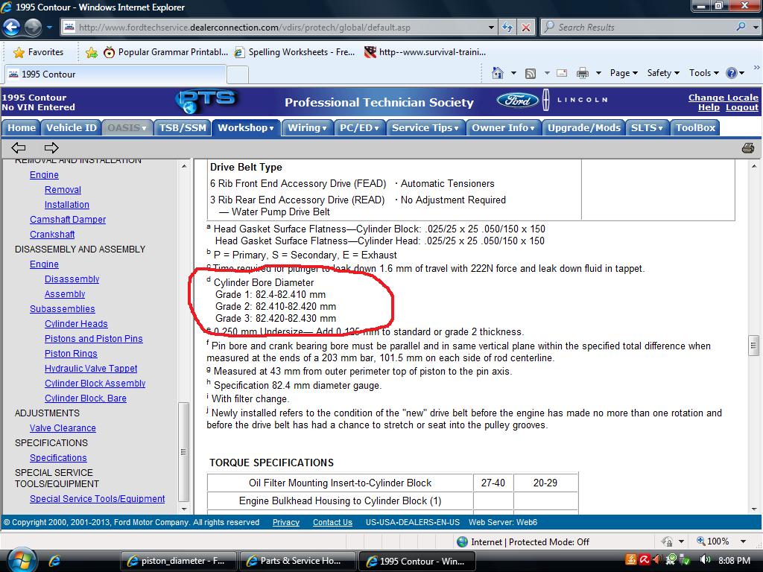Click the address bar URL field

pos(280,28)
